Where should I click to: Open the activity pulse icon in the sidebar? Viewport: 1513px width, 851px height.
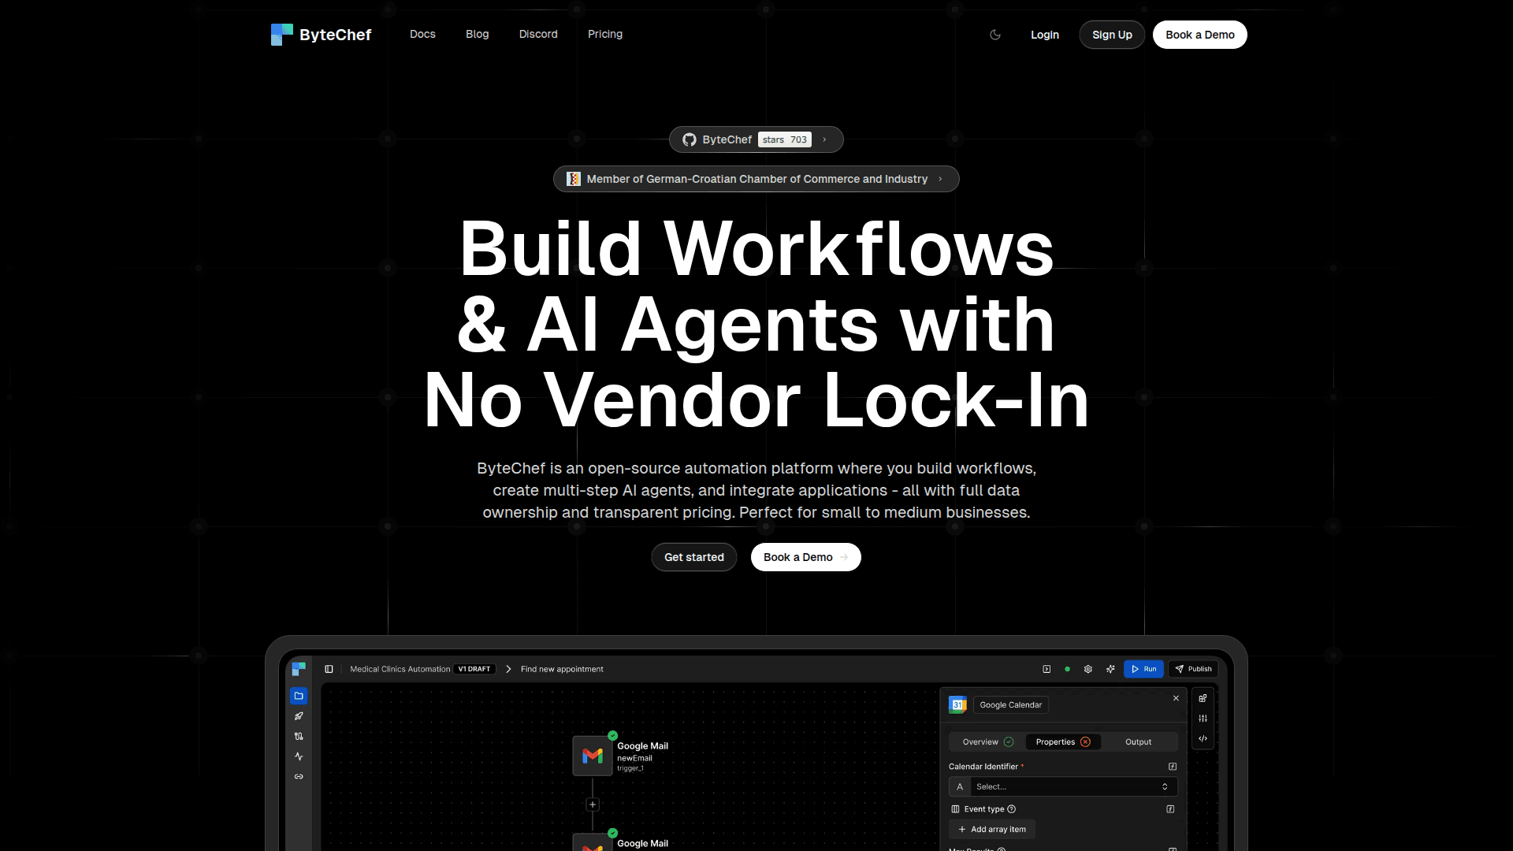click(299, 756)
